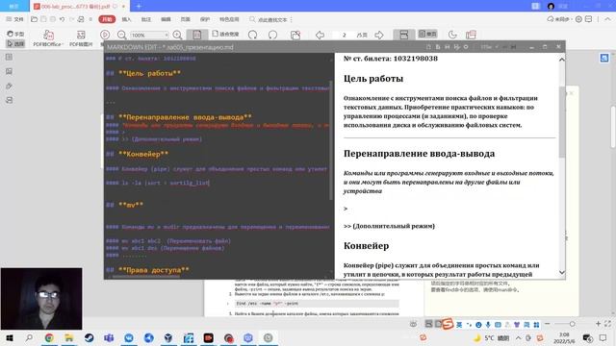Click the Sogou input method S icon
This screenshot has height=346, width=616.
(x=447, y=324)
